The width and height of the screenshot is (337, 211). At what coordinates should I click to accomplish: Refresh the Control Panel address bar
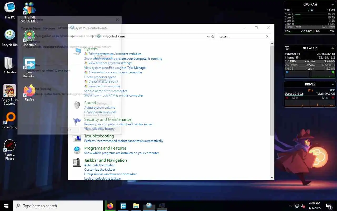click(x=213, y=36)
